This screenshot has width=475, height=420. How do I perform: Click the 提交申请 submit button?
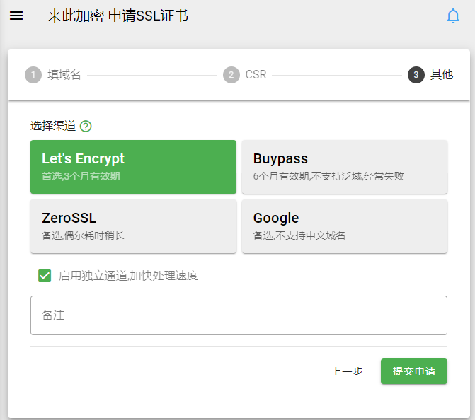(414, 371)
